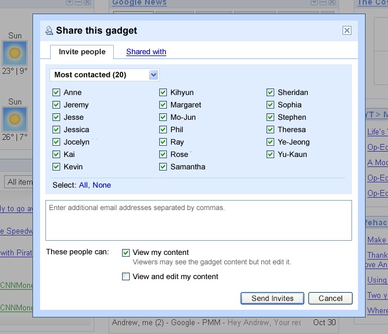This screenshot has width=388, height=334.
Task: Untick the Ye-Jeong checkbox
Action: 271,142
